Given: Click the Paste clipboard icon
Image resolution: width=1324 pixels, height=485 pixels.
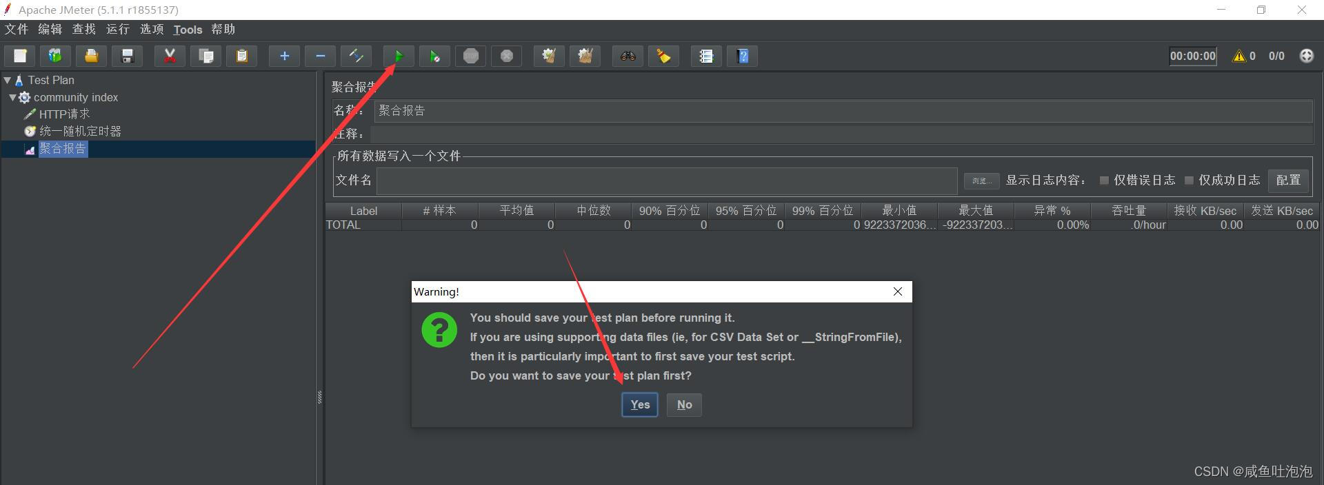Looking at the screenshot, I should tap(241, 56).
